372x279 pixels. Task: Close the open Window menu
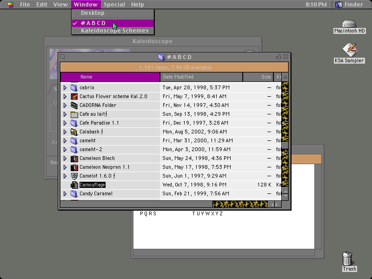pos(86,4)
